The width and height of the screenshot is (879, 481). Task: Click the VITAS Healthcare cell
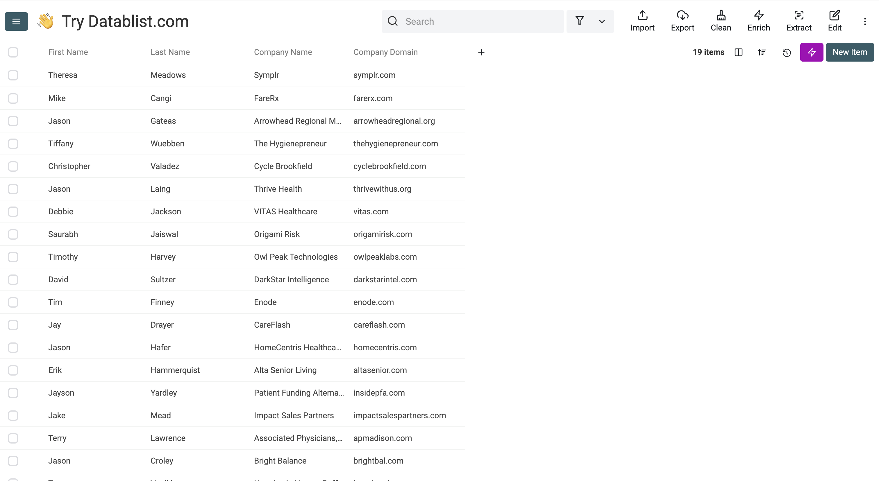pos(285,212)
